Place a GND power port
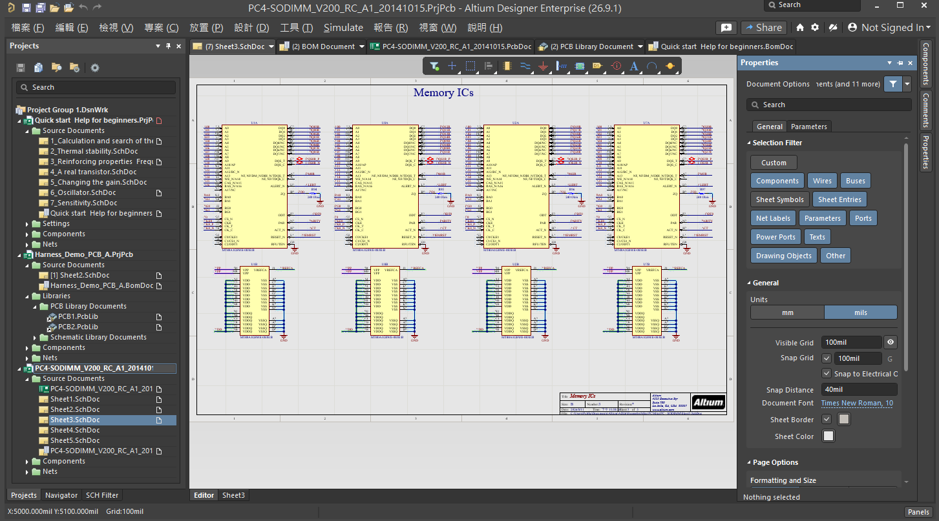 click(x=543, y=66)
